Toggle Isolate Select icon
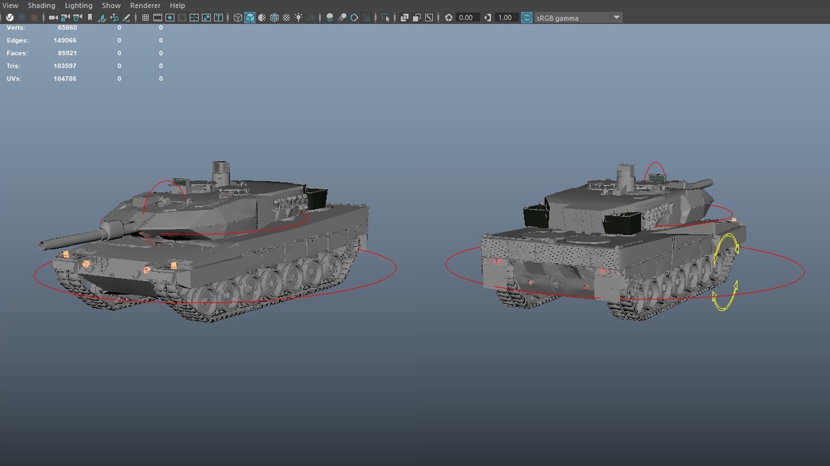The height and width of the screenshot is (466, 830). pos(385,18)
